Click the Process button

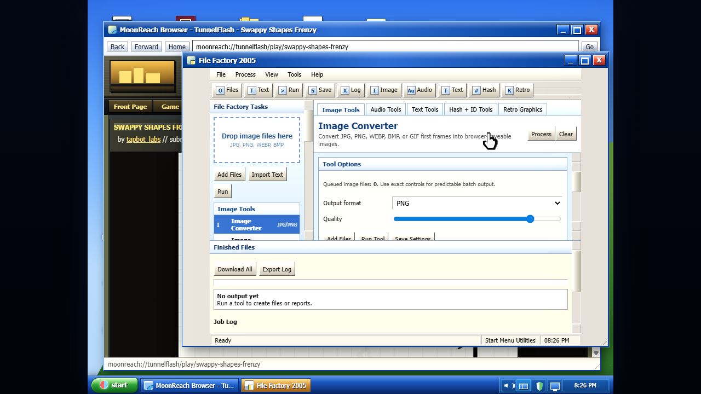pyautogui.click(x=541, y=134)
